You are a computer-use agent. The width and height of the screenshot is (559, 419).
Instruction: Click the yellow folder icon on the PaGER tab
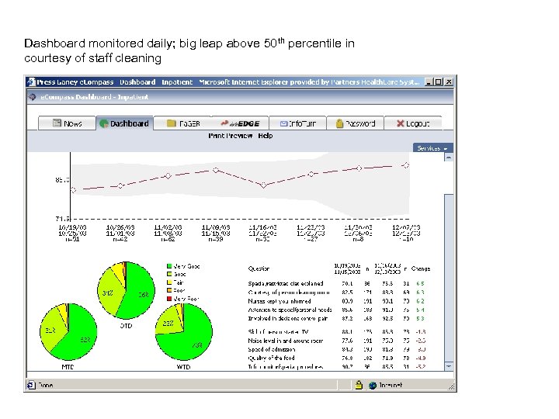pyautogui.click(x=172, y=123)
